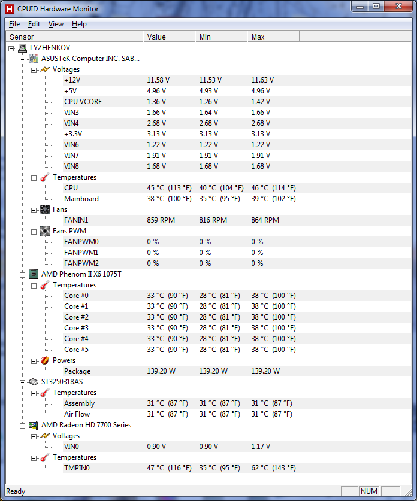Viewport: 417px width, 501px height.
Task: Click the CPU chip icon of AMD Phenom
Action: pyautogui.click(x=34, y=274)
